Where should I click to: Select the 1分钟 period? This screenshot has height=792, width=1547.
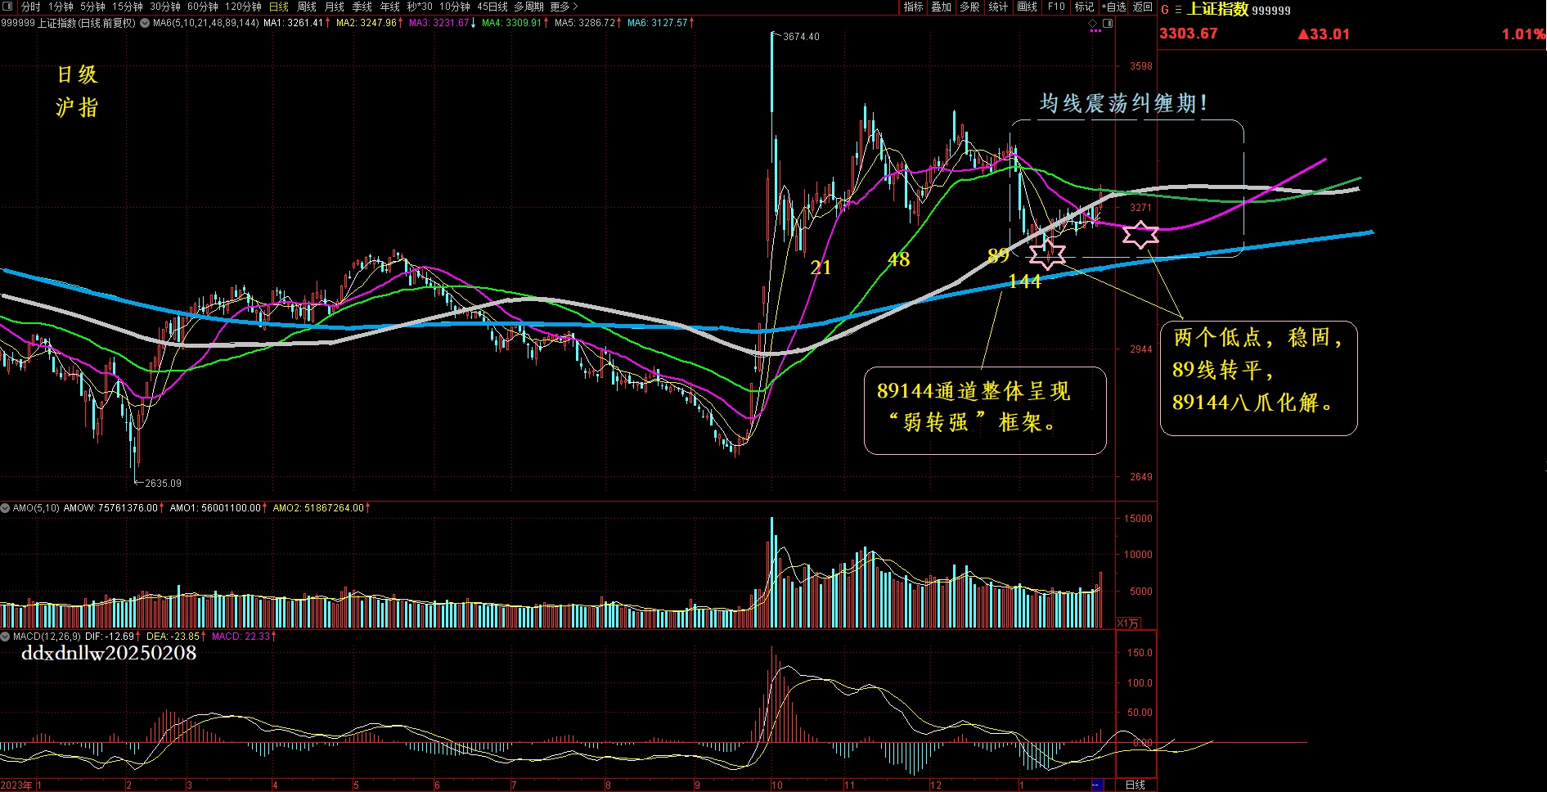(61, 7)
